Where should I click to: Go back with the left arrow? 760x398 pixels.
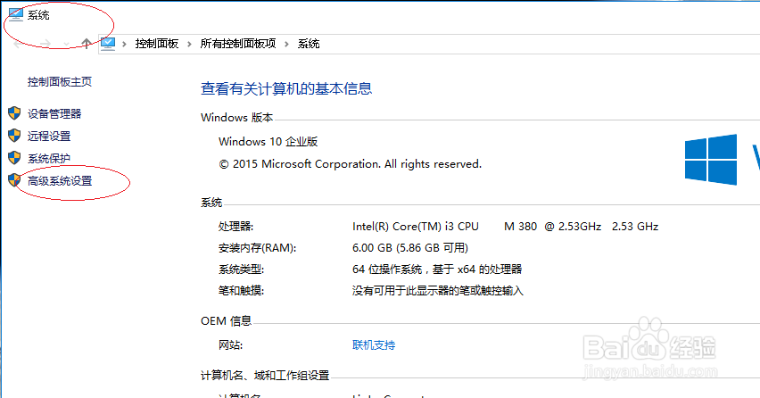(x=18, y=44)
